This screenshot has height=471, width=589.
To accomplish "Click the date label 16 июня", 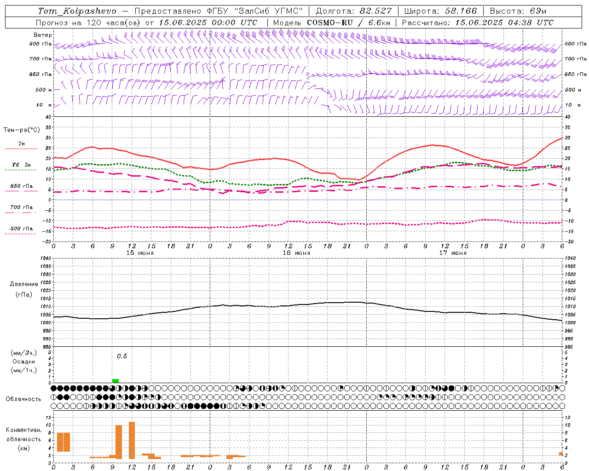I will click(x=296, y=253).
